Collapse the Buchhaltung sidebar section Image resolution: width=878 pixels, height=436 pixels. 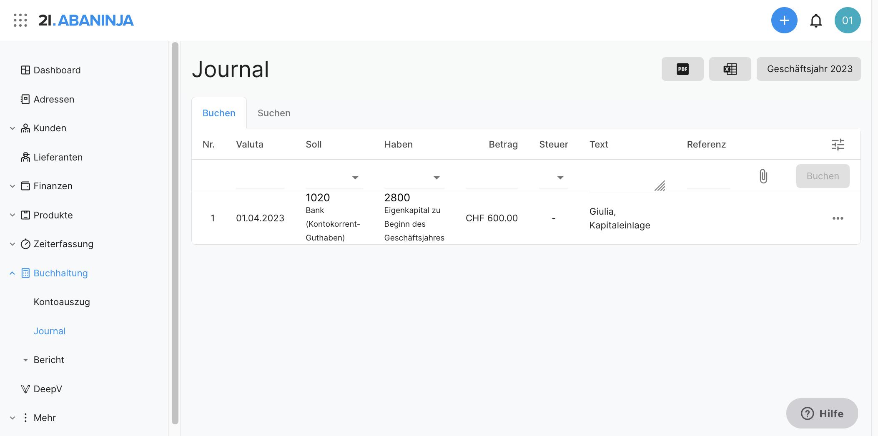click(x=13, y=273)
